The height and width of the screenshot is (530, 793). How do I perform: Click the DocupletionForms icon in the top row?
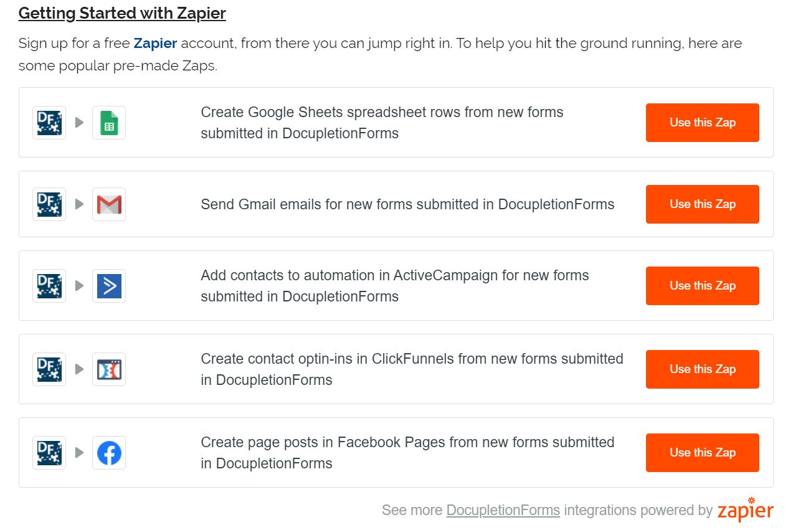49,123
